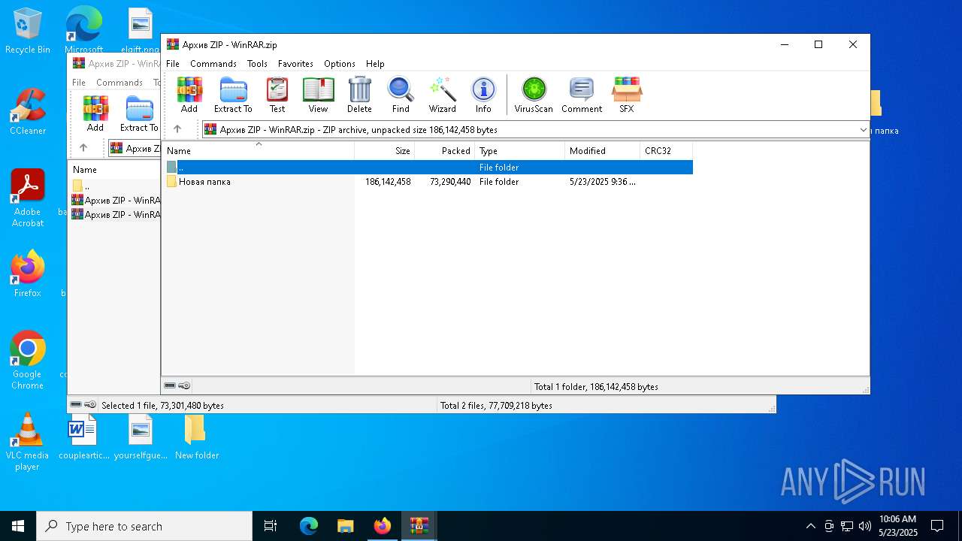
Task: Click the drive icon in background window status bar
Action: 76,404
